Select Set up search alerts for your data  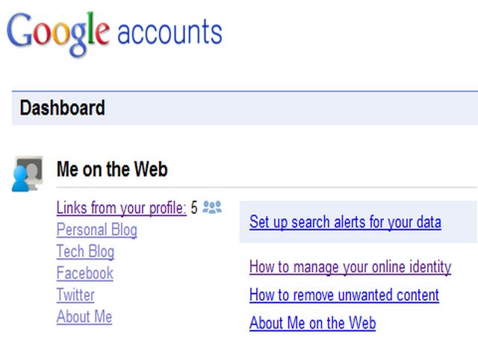345,222
